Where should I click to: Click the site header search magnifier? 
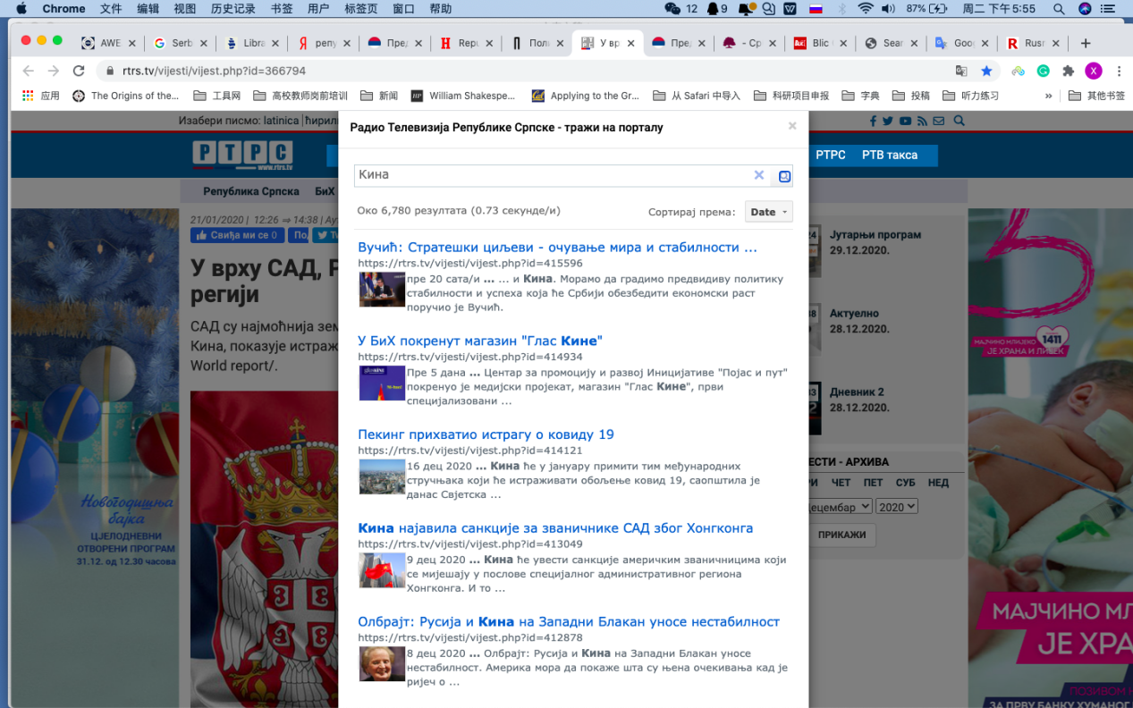[x=960, y=121]
